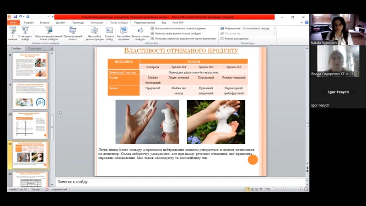Select slide 11 thumbnail

tap(30, 155)
